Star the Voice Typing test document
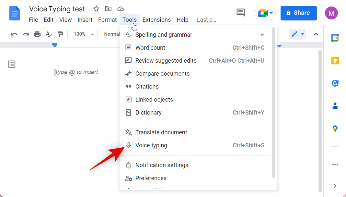Image resolution: width=346 pixels, height=197 pixels. (96, 9)
